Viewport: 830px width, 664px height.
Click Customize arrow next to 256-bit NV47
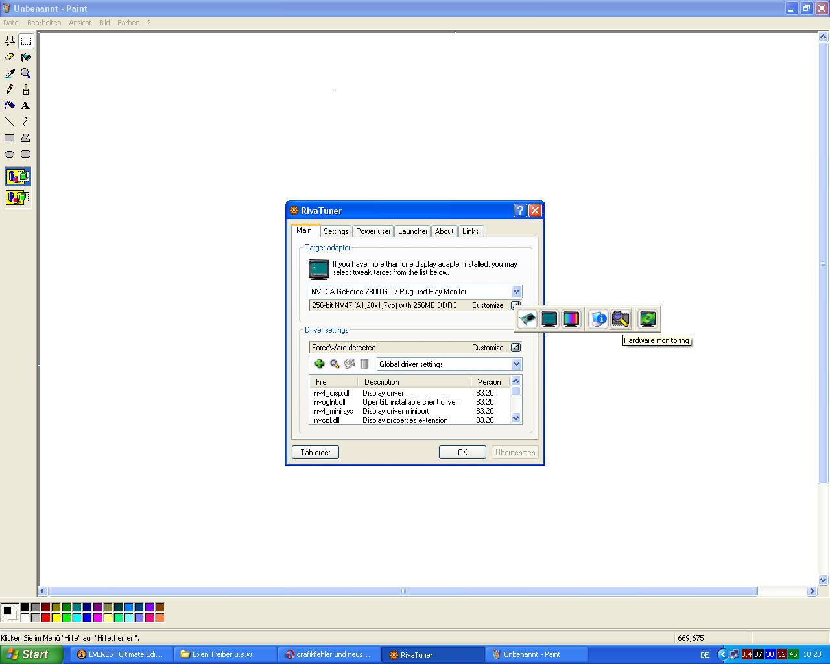(516, 305)
